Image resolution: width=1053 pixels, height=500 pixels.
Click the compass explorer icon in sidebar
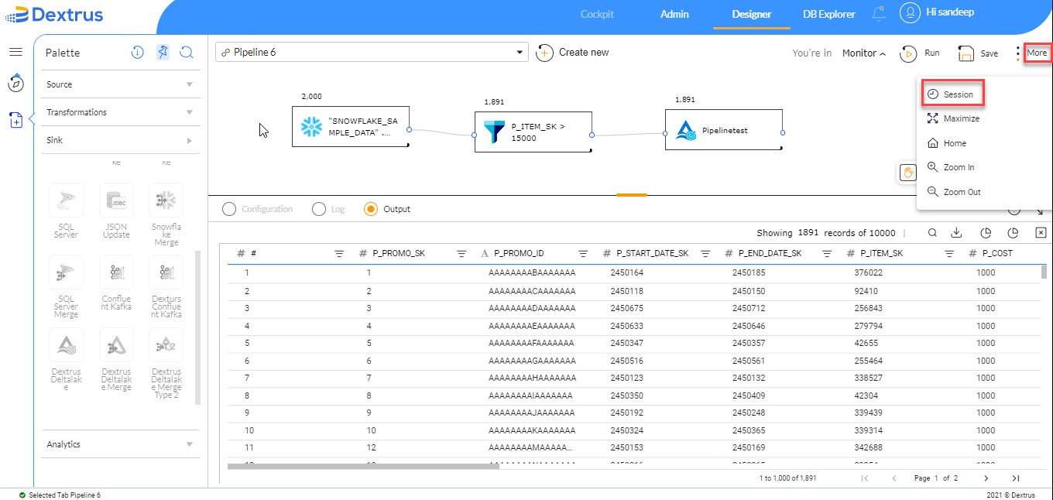(15, 83)
